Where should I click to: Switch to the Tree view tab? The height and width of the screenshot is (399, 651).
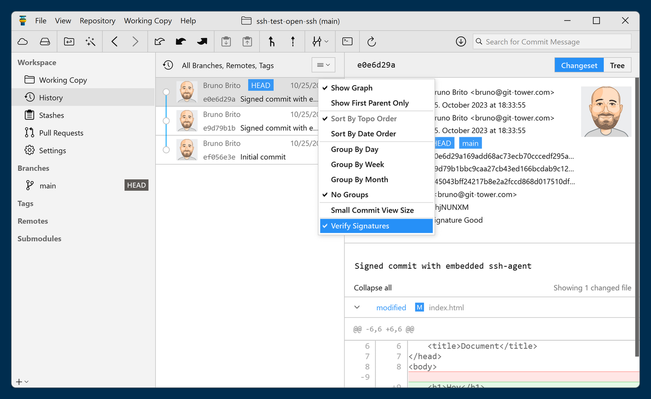617,66
